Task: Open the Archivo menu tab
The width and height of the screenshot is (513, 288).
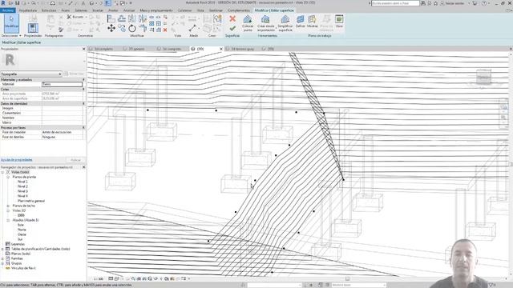Action: click(x=7, y=10)
